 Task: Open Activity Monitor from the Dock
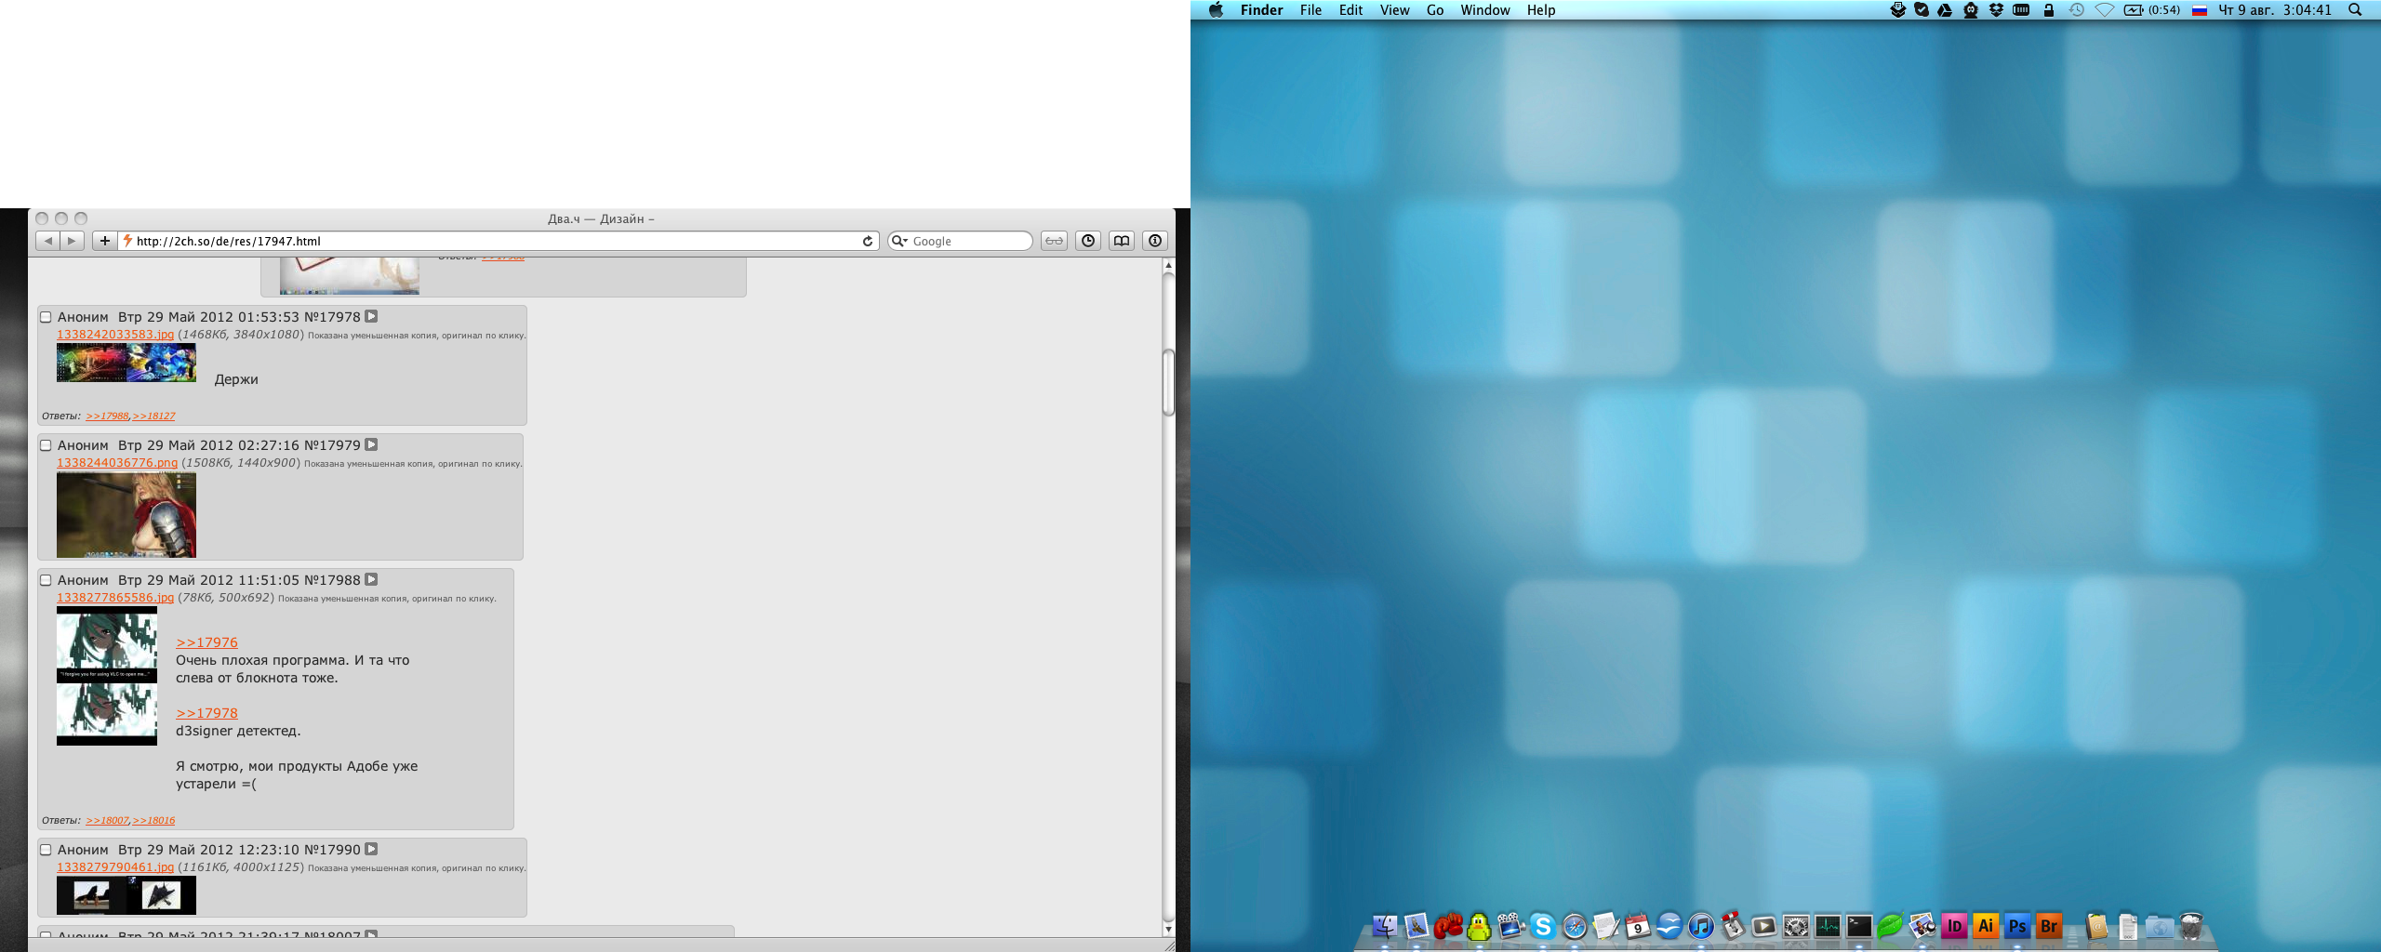[x=1828, y=926]
